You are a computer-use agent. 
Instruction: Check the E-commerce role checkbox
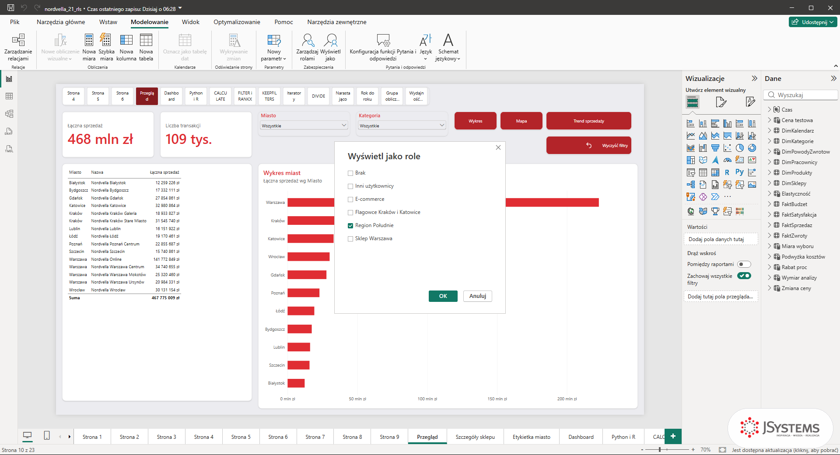pyautogui.click(x=350, y=199)
